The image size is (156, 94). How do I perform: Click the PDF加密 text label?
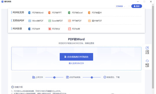(76, 29)
